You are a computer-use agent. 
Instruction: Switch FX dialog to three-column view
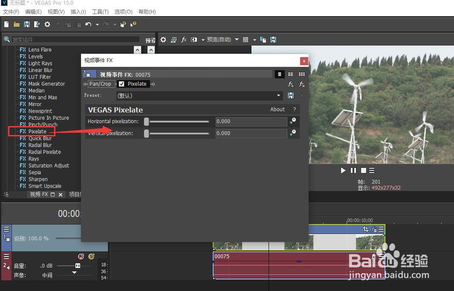click(x=302, y=74)
